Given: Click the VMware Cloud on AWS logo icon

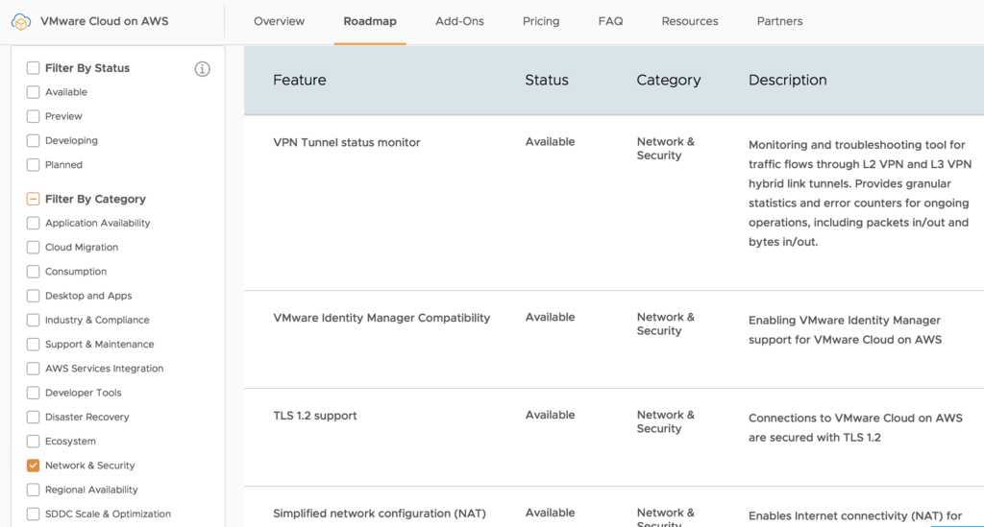Looking at the screenshot, I should point(21,21).
